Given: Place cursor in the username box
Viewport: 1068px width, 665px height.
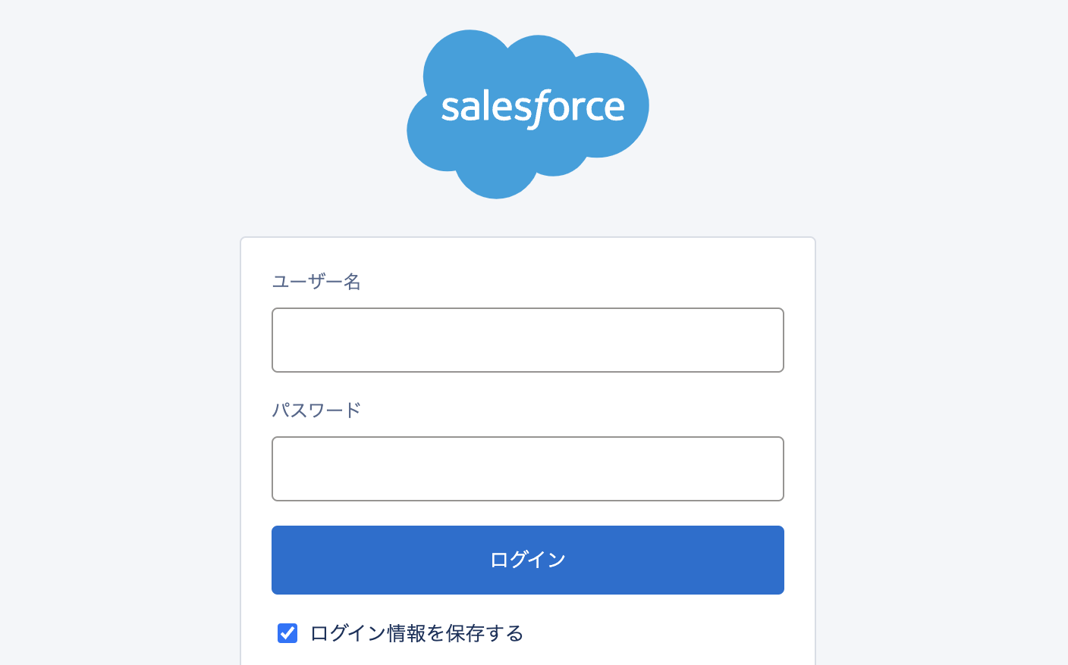Looking at the screenshot, I should point(527,340).
